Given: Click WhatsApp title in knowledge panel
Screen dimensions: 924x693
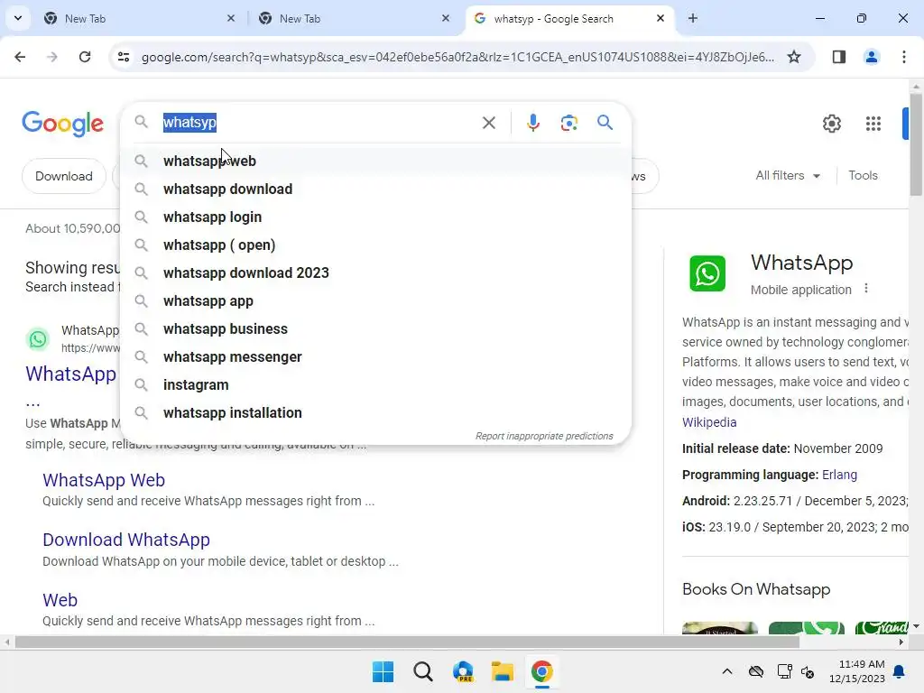Looking at the screenshot, I should [x=801, y=263].
